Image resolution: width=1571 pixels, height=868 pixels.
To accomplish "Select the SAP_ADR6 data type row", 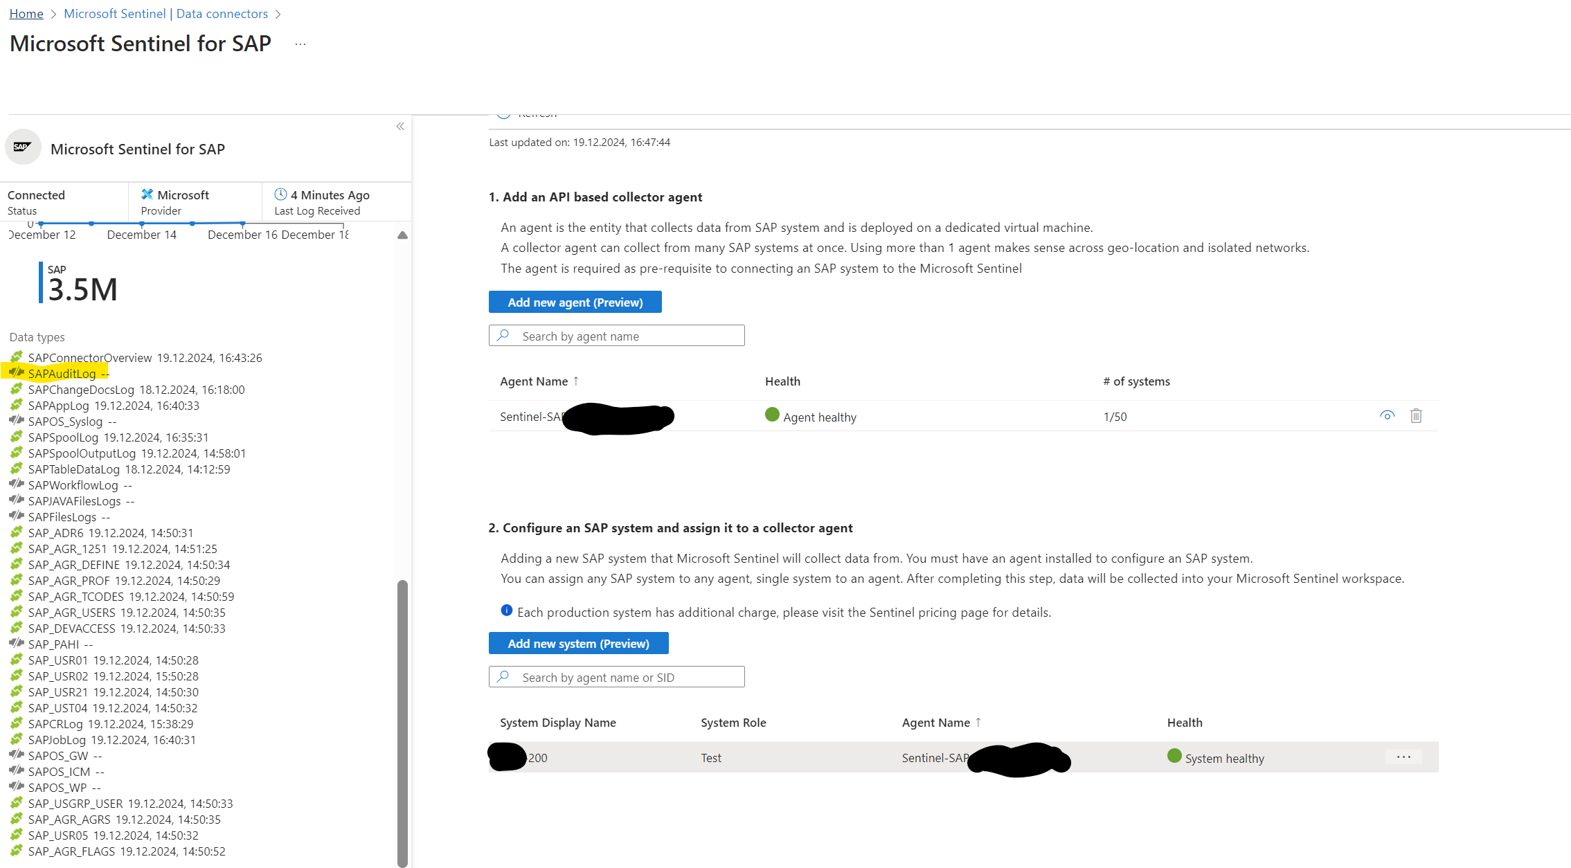I will coord(102,532).
